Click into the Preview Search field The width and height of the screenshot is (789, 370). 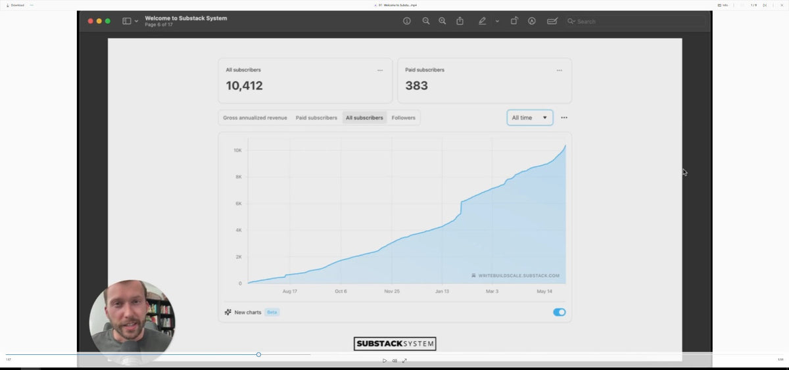point(636,22)
